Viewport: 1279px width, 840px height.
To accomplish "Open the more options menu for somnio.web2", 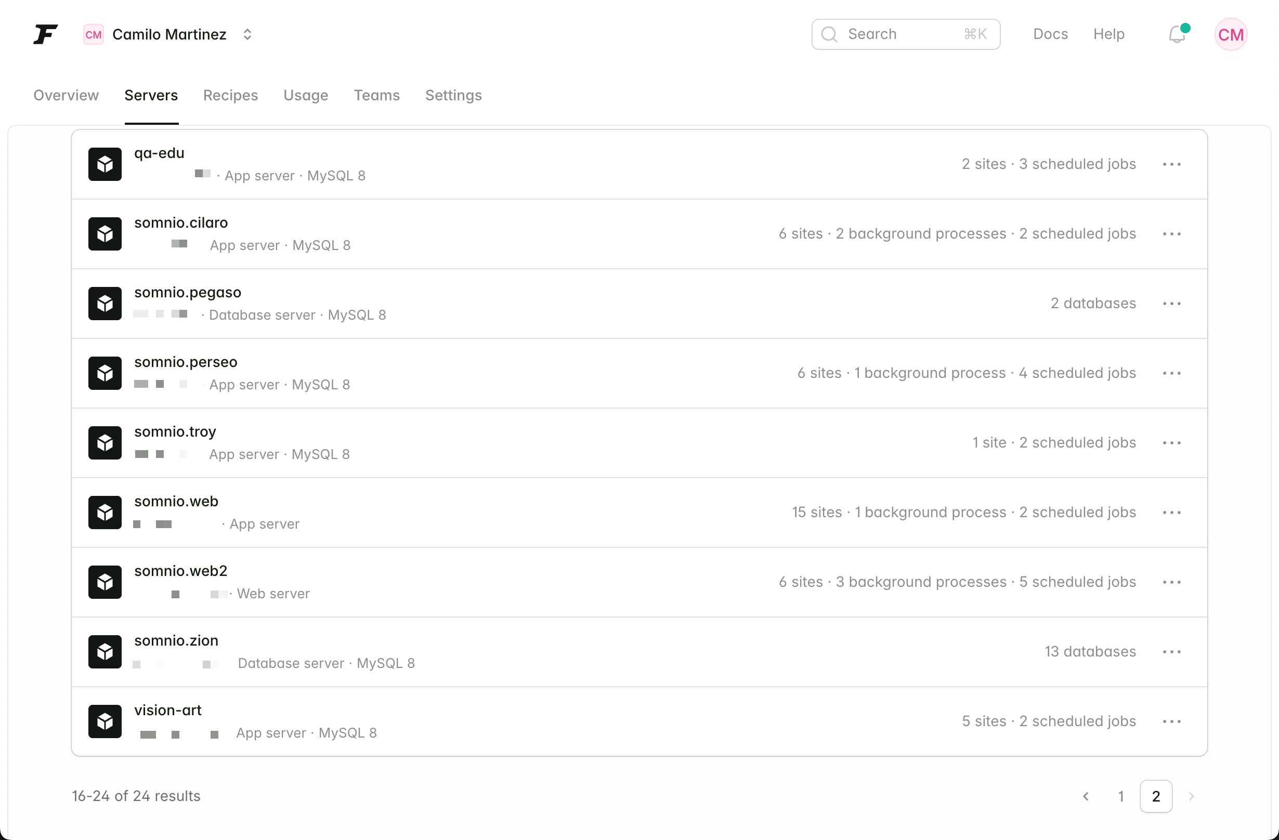I will 1171,583.
